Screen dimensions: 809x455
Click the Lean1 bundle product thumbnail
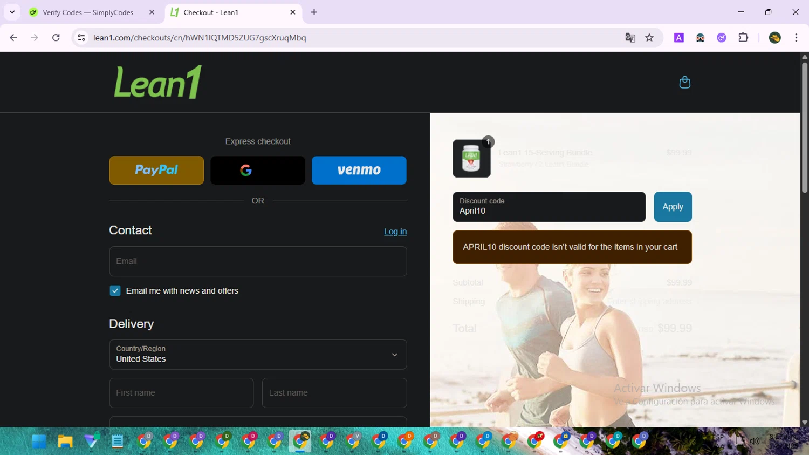[x=471, y=159]
